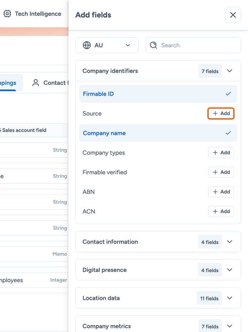Open Tech Intelligence in the header

33,14
